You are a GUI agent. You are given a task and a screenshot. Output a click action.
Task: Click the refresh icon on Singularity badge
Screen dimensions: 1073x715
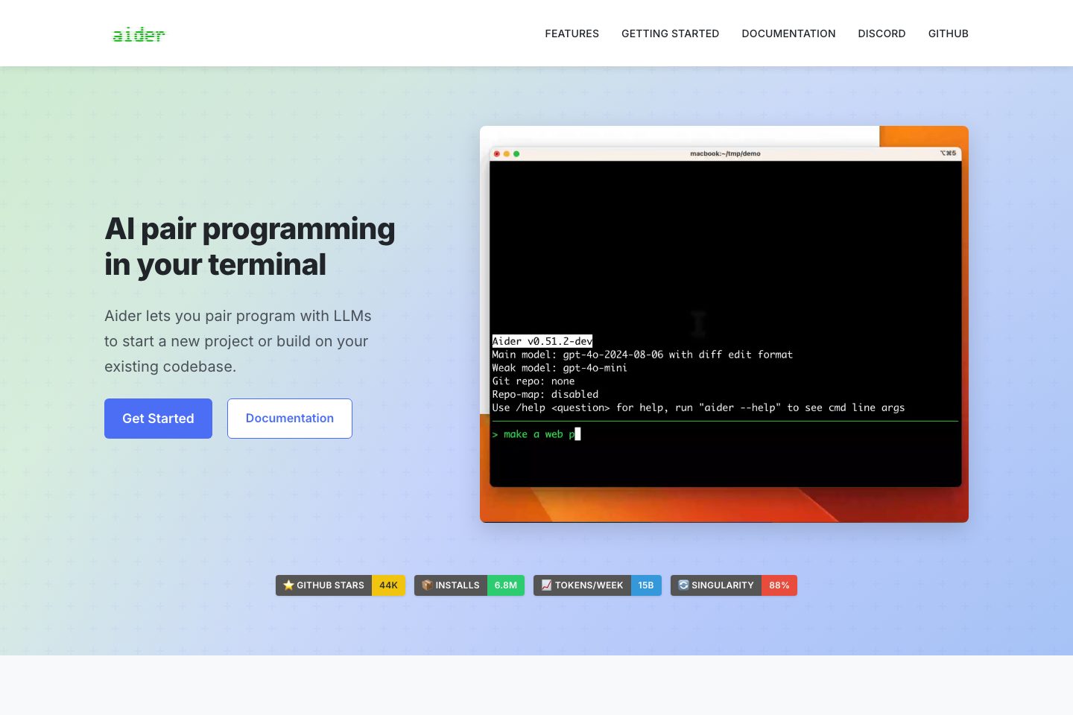click(x=683, y=585)
